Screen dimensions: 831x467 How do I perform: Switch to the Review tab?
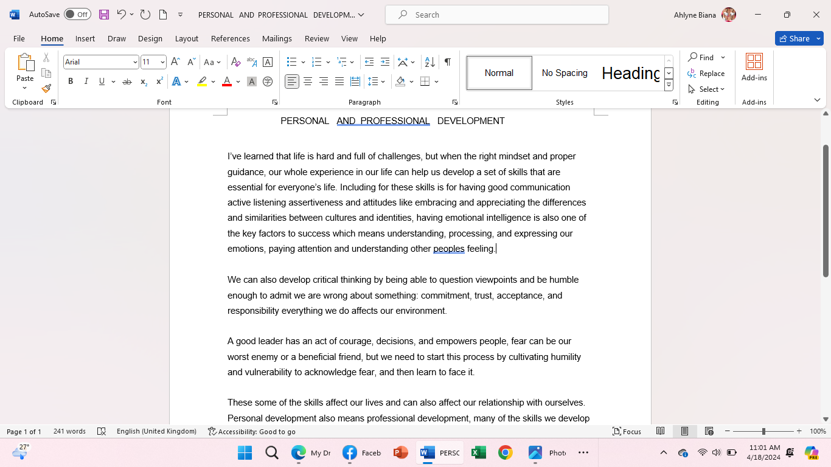[x=317, y=38]
